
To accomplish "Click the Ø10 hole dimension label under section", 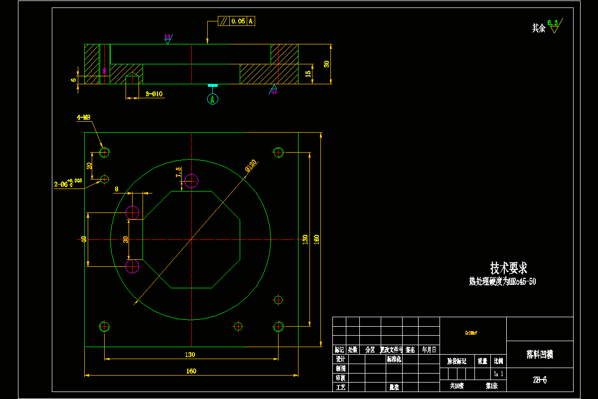I will tap(154, 94).
